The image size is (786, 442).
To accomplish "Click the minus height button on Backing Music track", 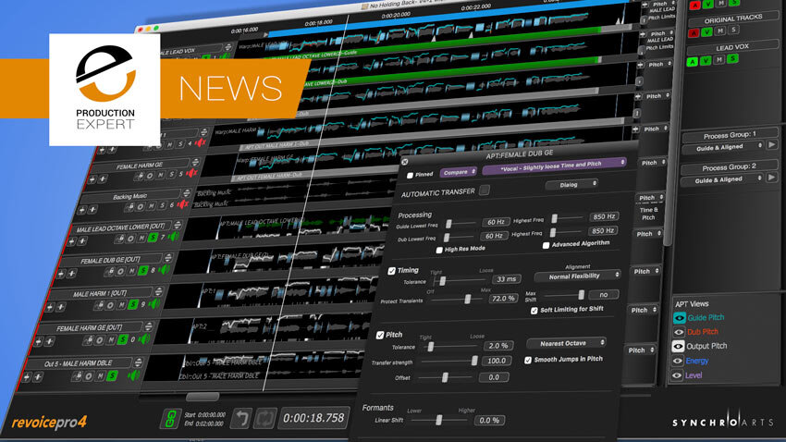I will (82, 210).
